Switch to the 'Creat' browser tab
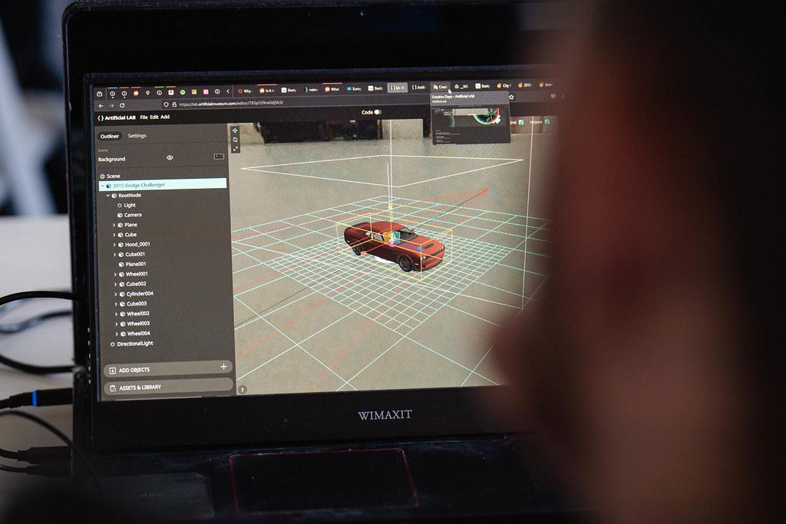 pos(440,87)
